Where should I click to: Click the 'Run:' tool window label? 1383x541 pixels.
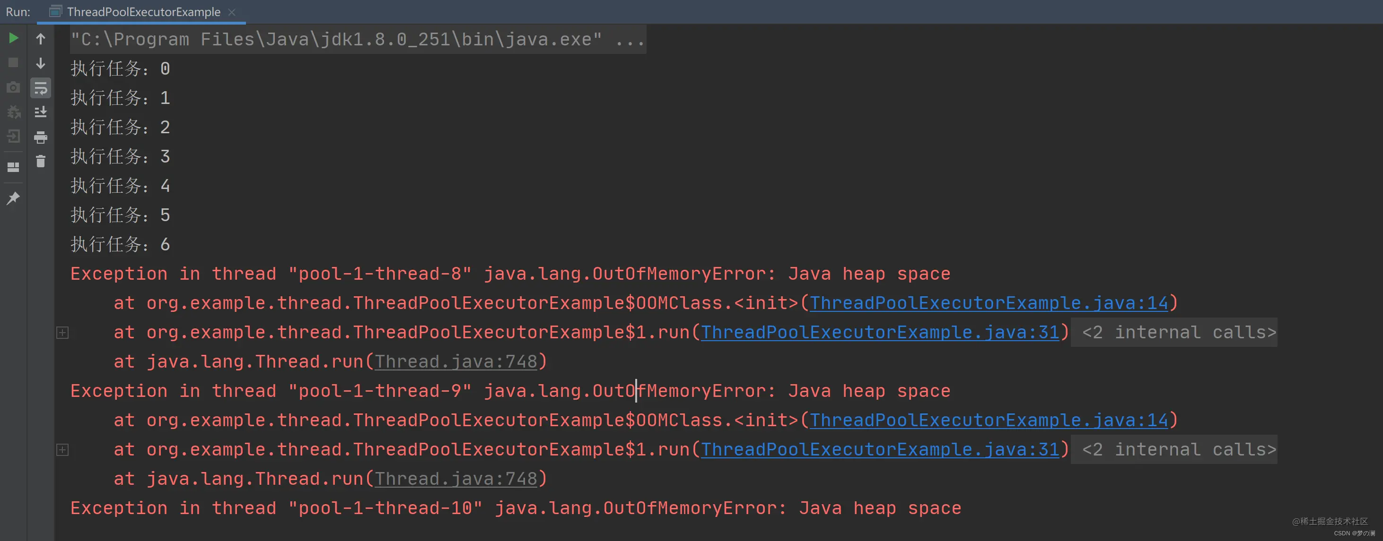(18, 12)
